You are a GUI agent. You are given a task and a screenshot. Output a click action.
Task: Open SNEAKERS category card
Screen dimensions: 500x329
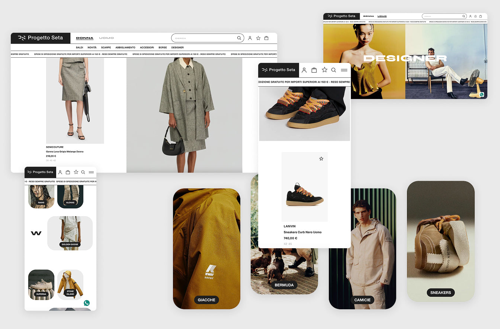(440, 241)
